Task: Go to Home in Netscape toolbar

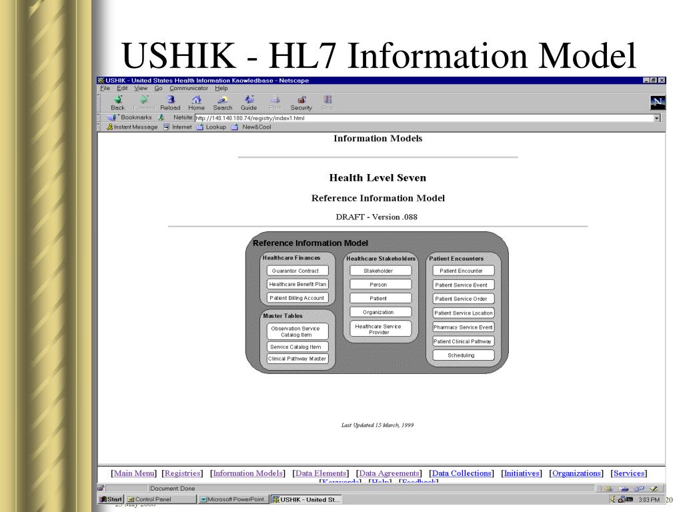Action: click(x=197, y=103)
